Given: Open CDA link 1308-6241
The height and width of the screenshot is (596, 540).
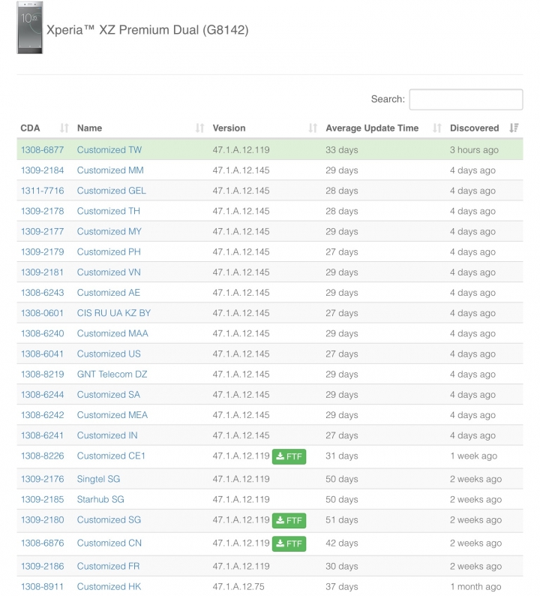Looking at the screenshot, I should pos(42,435).
